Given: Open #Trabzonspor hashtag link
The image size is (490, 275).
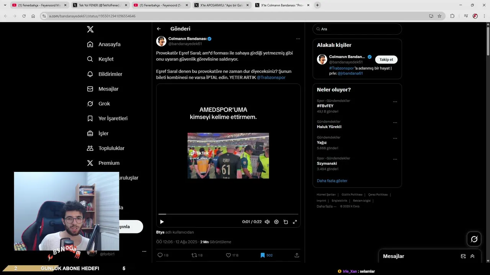Looking at the screenshot, I should pos(341,68).
